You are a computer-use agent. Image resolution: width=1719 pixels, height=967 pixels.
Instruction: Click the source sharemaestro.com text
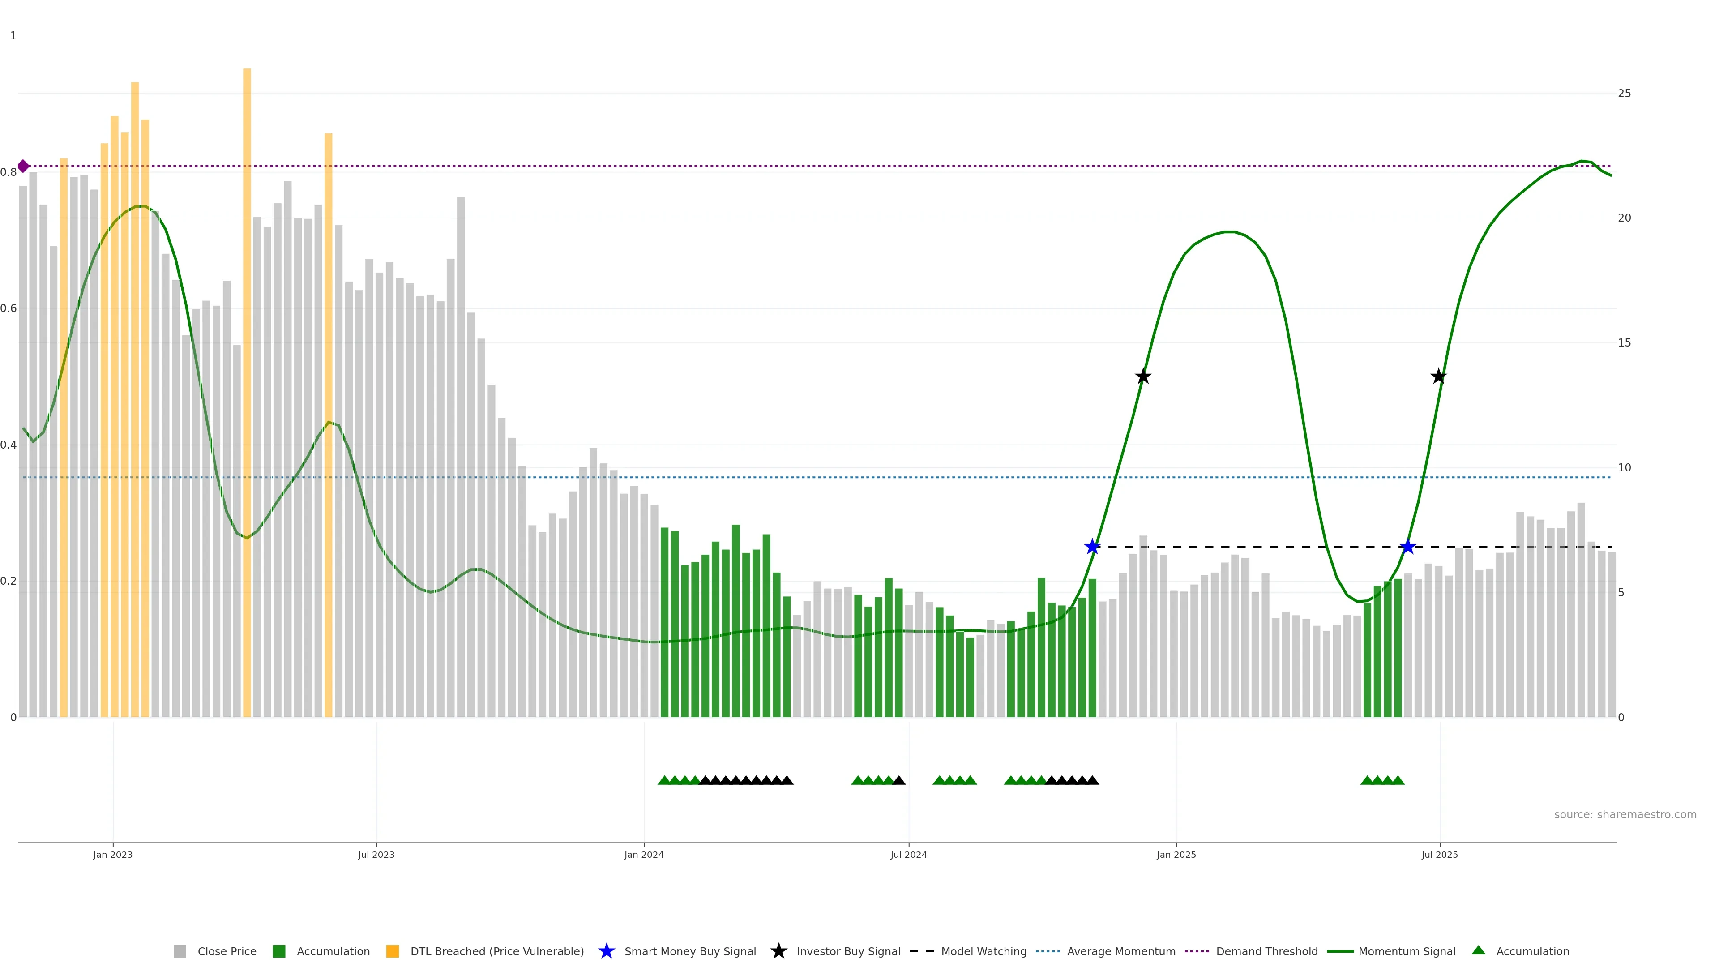(1625, 815)
